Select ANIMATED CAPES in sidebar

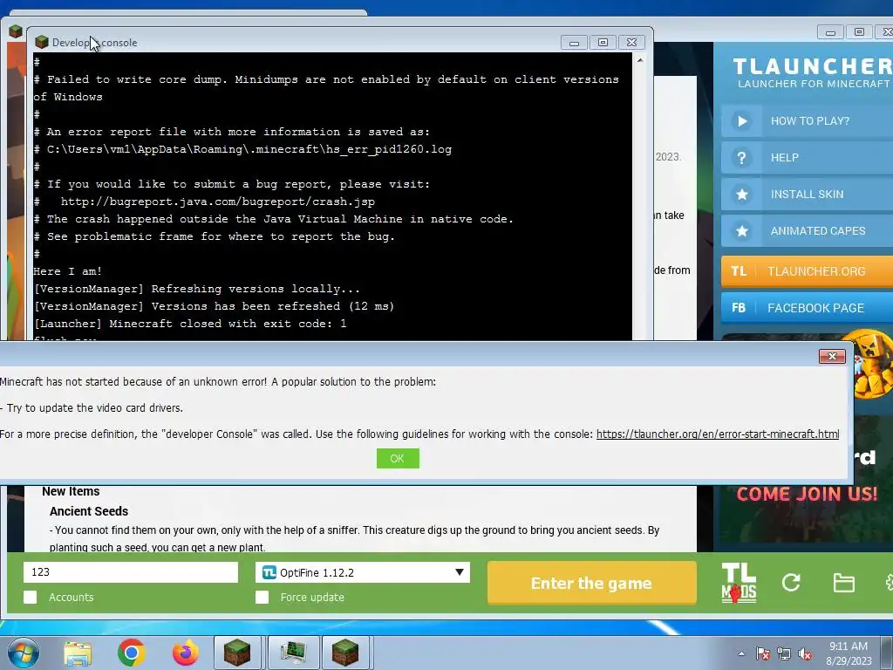[807, 230]
